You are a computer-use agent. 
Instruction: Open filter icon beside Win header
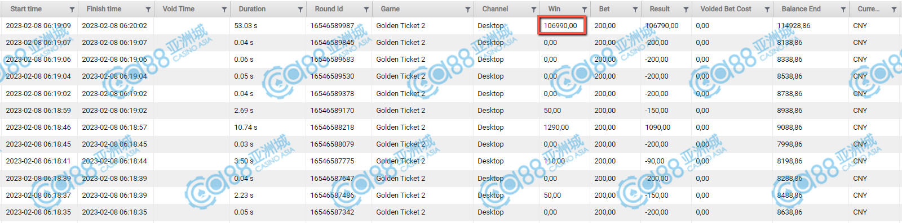click(584, 10)
